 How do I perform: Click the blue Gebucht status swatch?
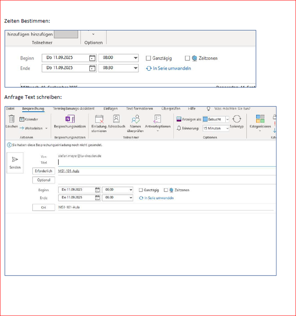pyautogui.click(x=205, y=119)
